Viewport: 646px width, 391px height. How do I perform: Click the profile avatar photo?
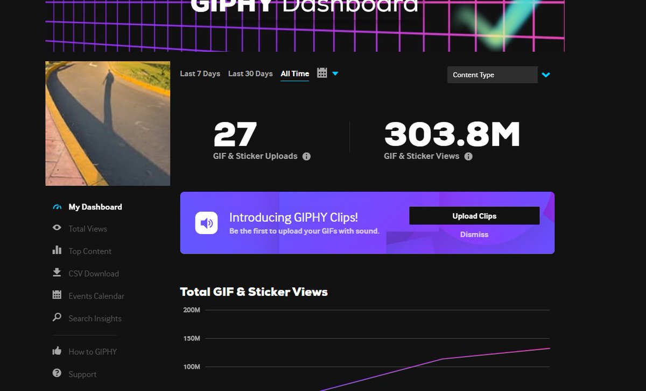click(108, 124)
